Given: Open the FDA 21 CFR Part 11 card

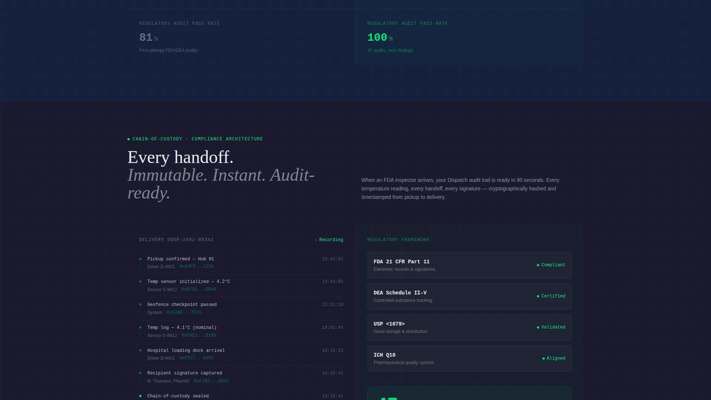Looking at the screenshot, I should tap(469, 265).
